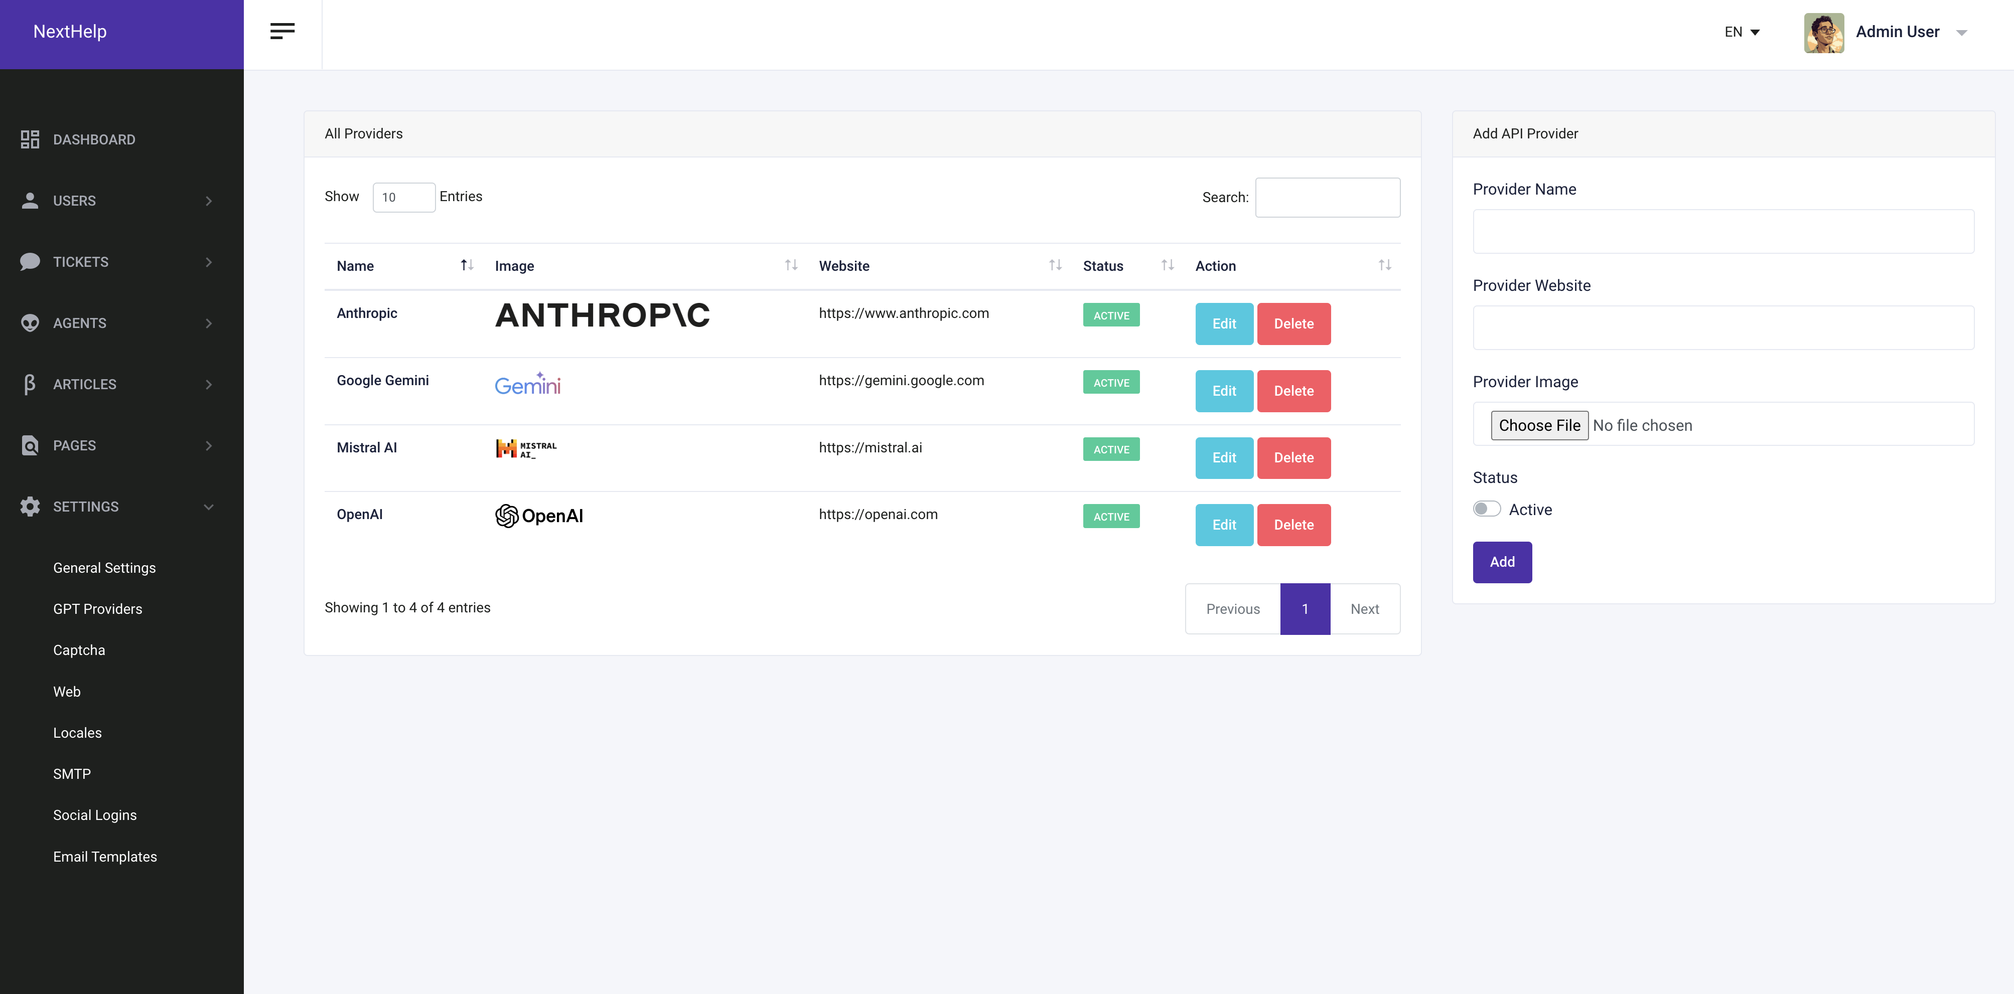Edit the Google Gemini provider
2014x994 pixels.
[1224, 391]
